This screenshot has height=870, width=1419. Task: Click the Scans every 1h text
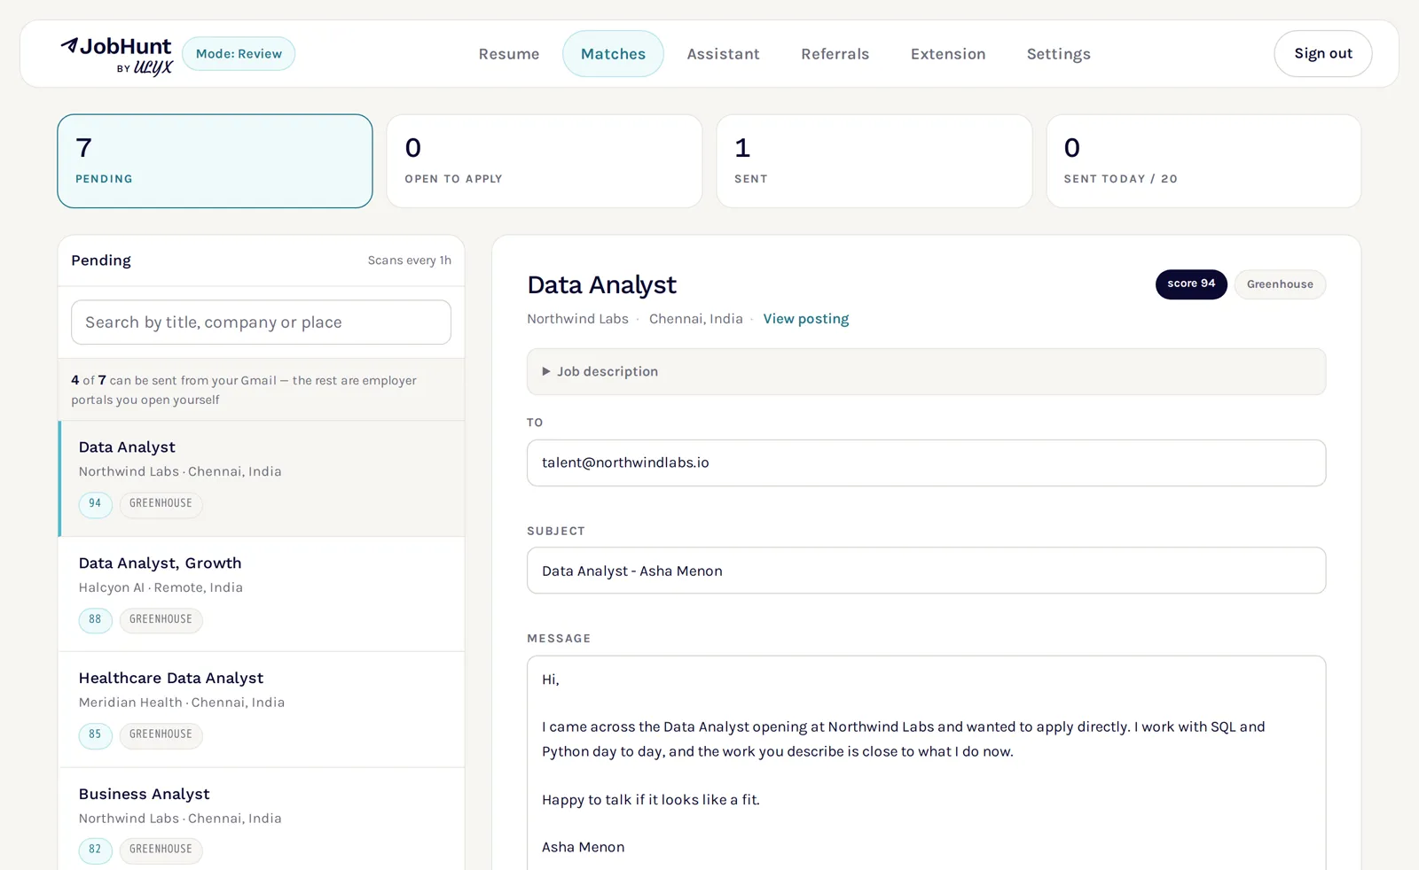click(410, 260)
